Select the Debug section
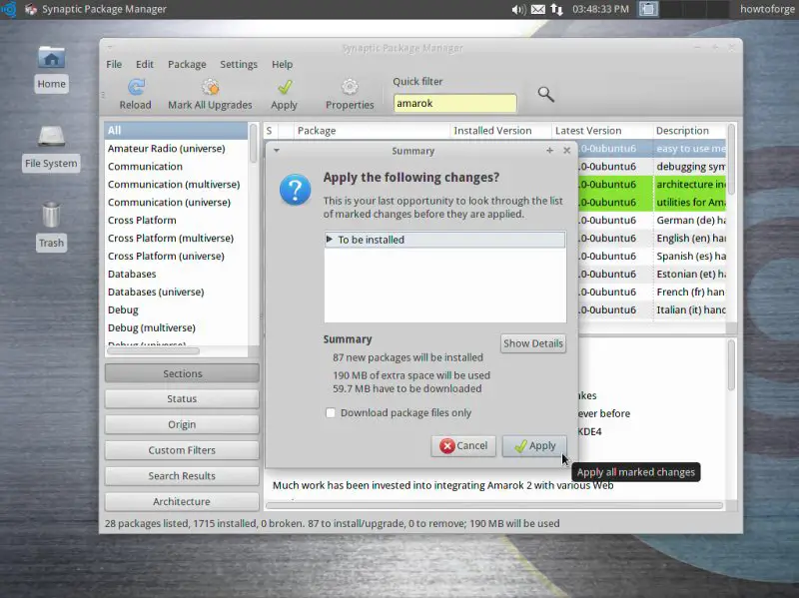 coord(177,309)
